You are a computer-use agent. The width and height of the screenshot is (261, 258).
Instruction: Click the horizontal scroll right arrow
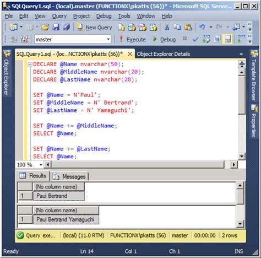234,165
